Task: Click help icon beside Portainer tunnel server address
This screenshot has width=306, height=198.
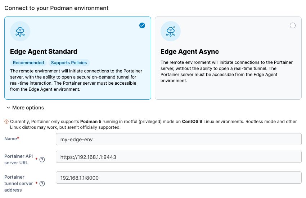Action: (x=42, y=184)
